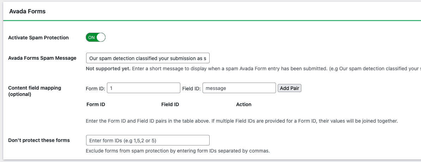
Task: Focus the Form ID text field
Action: click(x=143, y=88)
